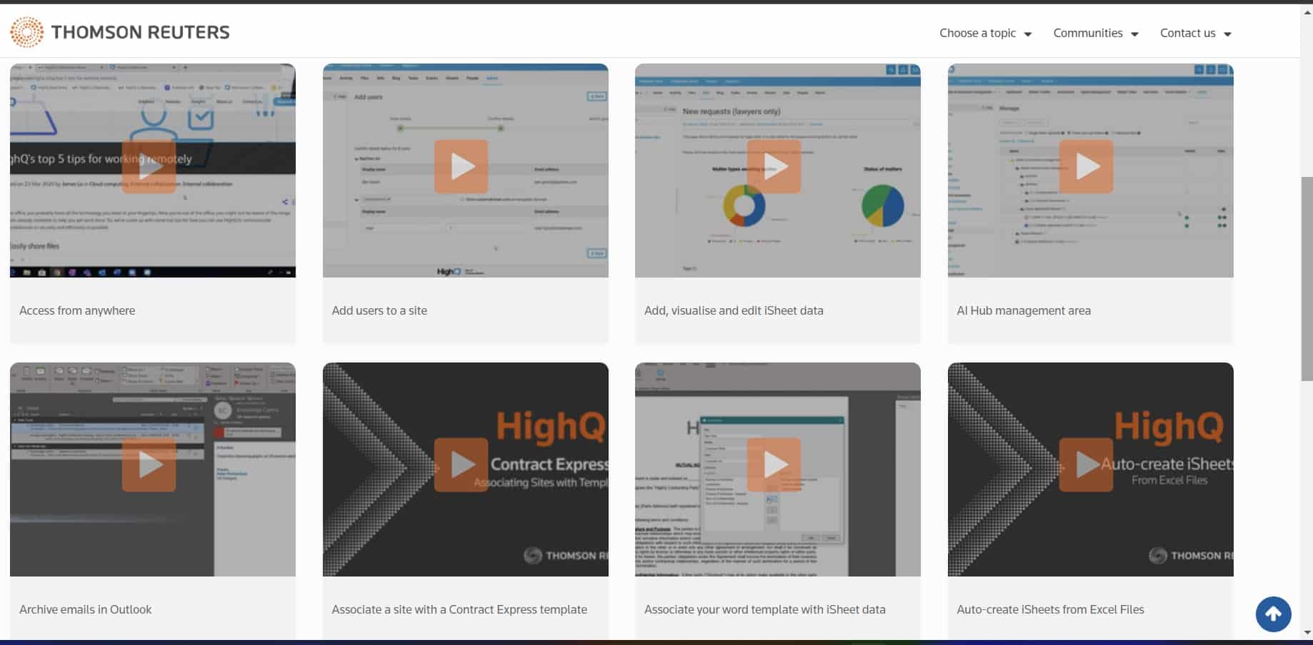
Task: Play the Auto-create iSheets from Excel video
Action: [x=1086, y=464]
